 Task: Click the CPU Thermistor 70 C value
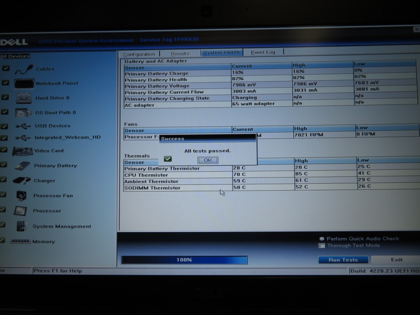coord(240,174)
